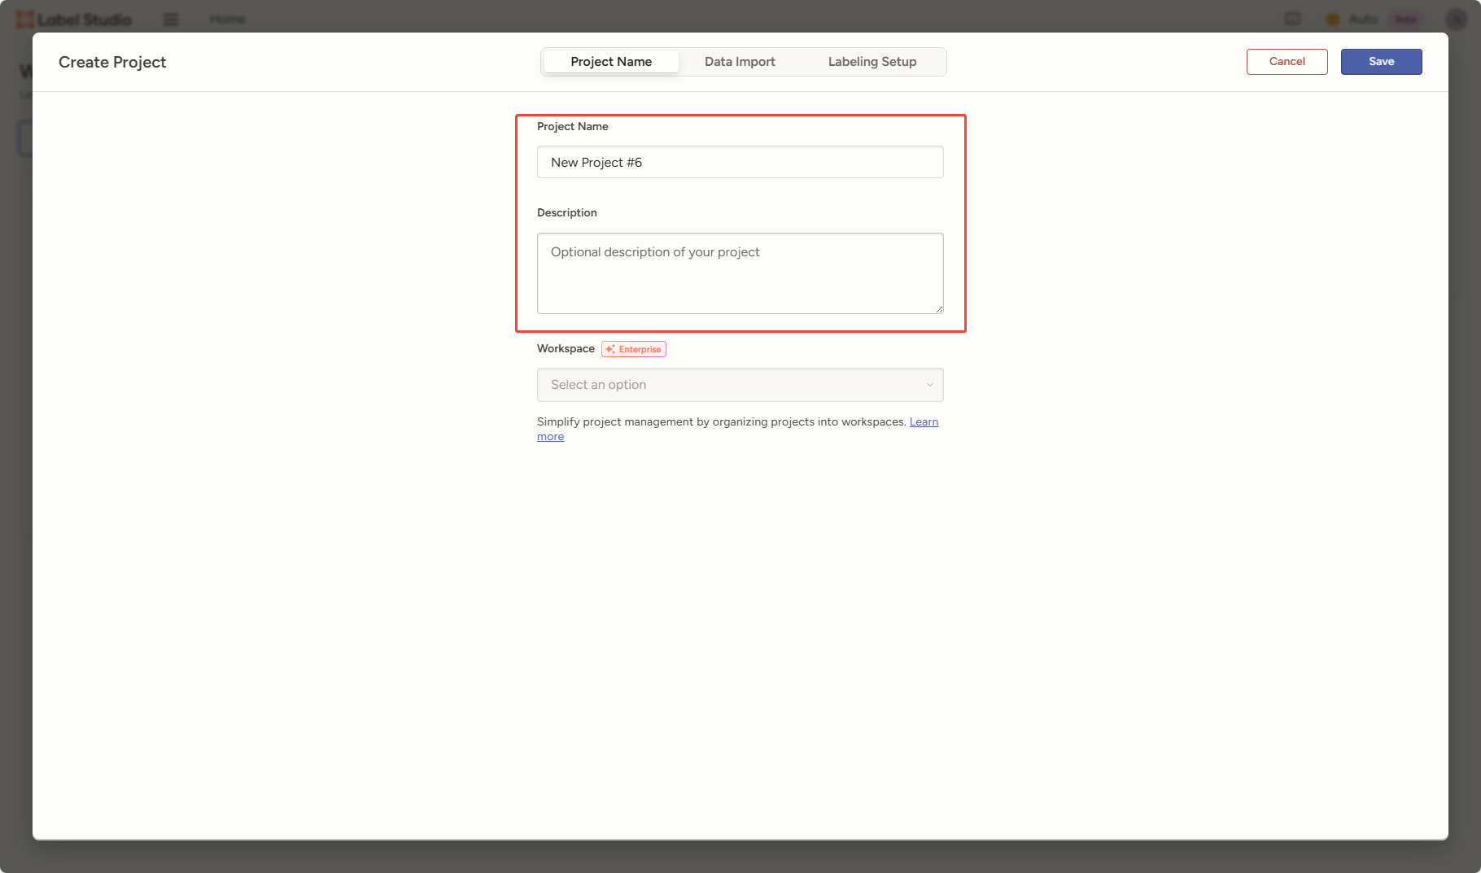Open the hamburger menu in the header
The width and height of the screenshot is (1481, 873).
pyautogui.click(x=171, y=20)
